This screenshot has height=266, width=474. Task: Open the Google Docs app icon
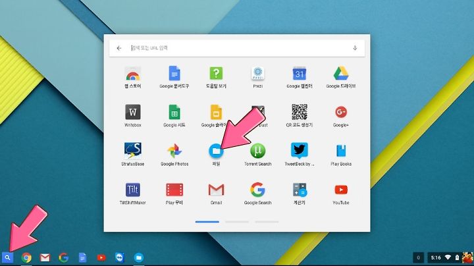(174, 74)
